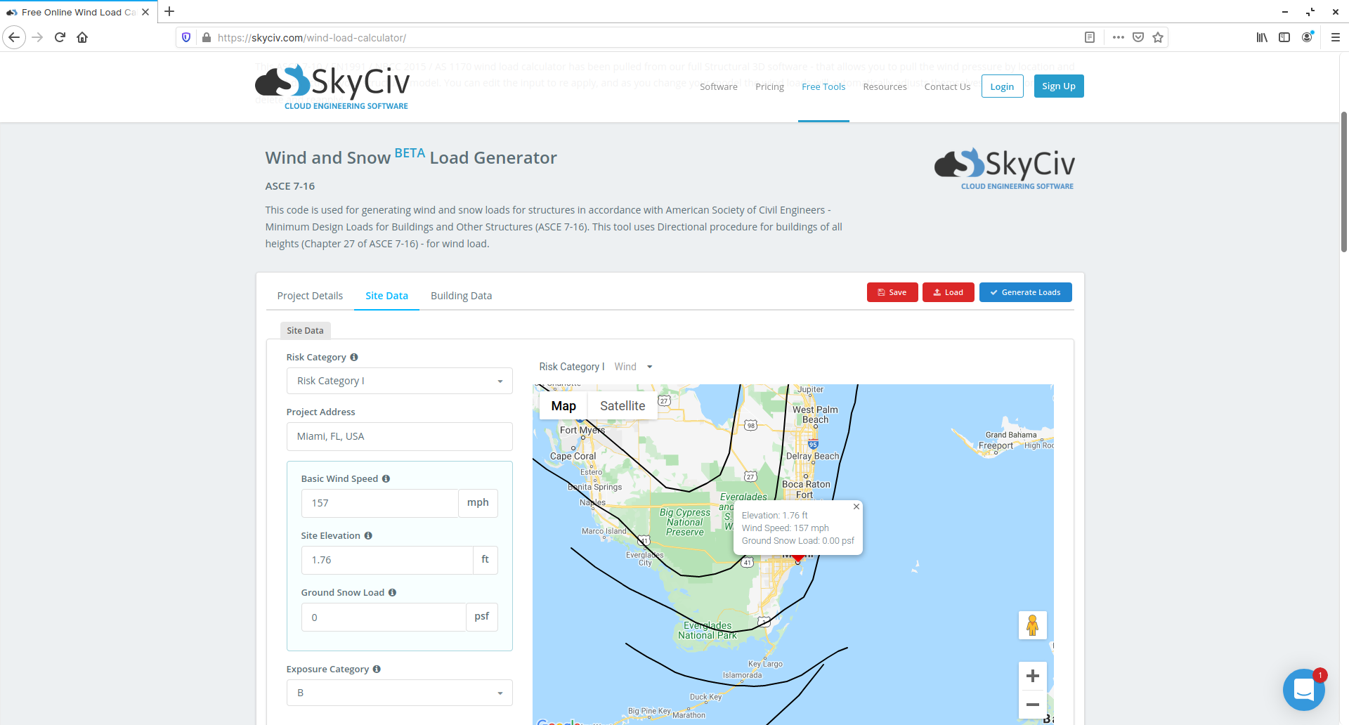Image resolution: width=1349 pixels, height=725 pixels.
Task: Open the browser home page
Action: click(x=82, y=37)
